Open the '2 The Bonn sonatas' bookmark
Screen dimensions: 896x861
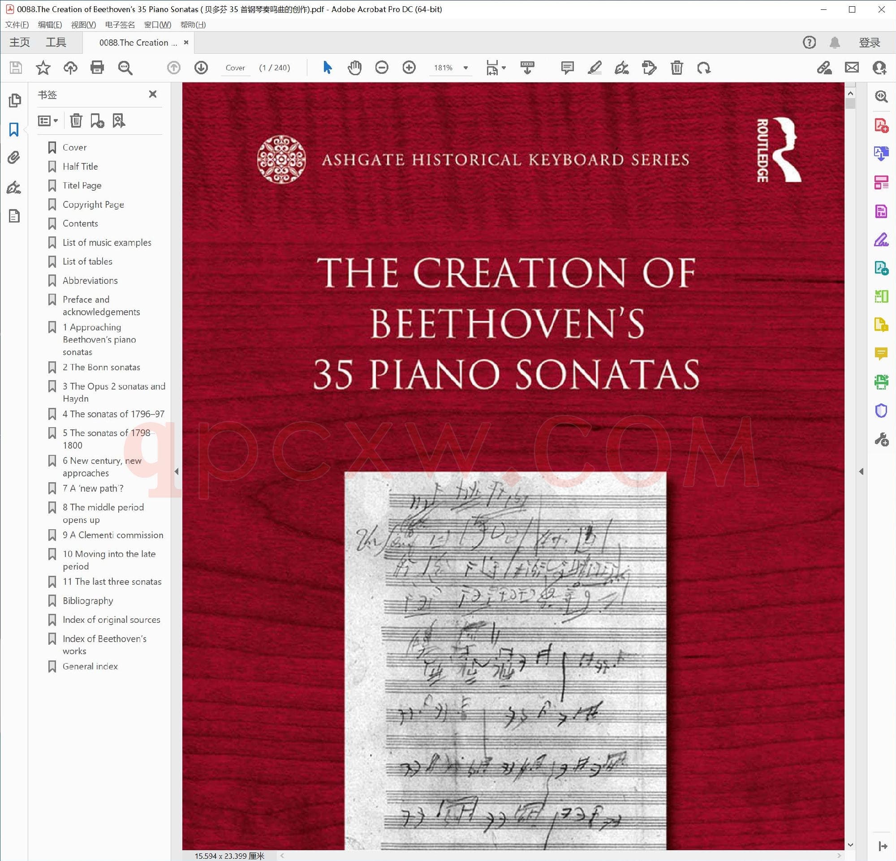pyautogui.click(x=102, y=367)
